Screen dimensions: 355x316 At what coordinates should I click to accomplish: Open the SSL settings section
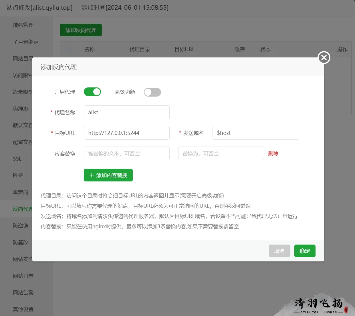(17, 159)
